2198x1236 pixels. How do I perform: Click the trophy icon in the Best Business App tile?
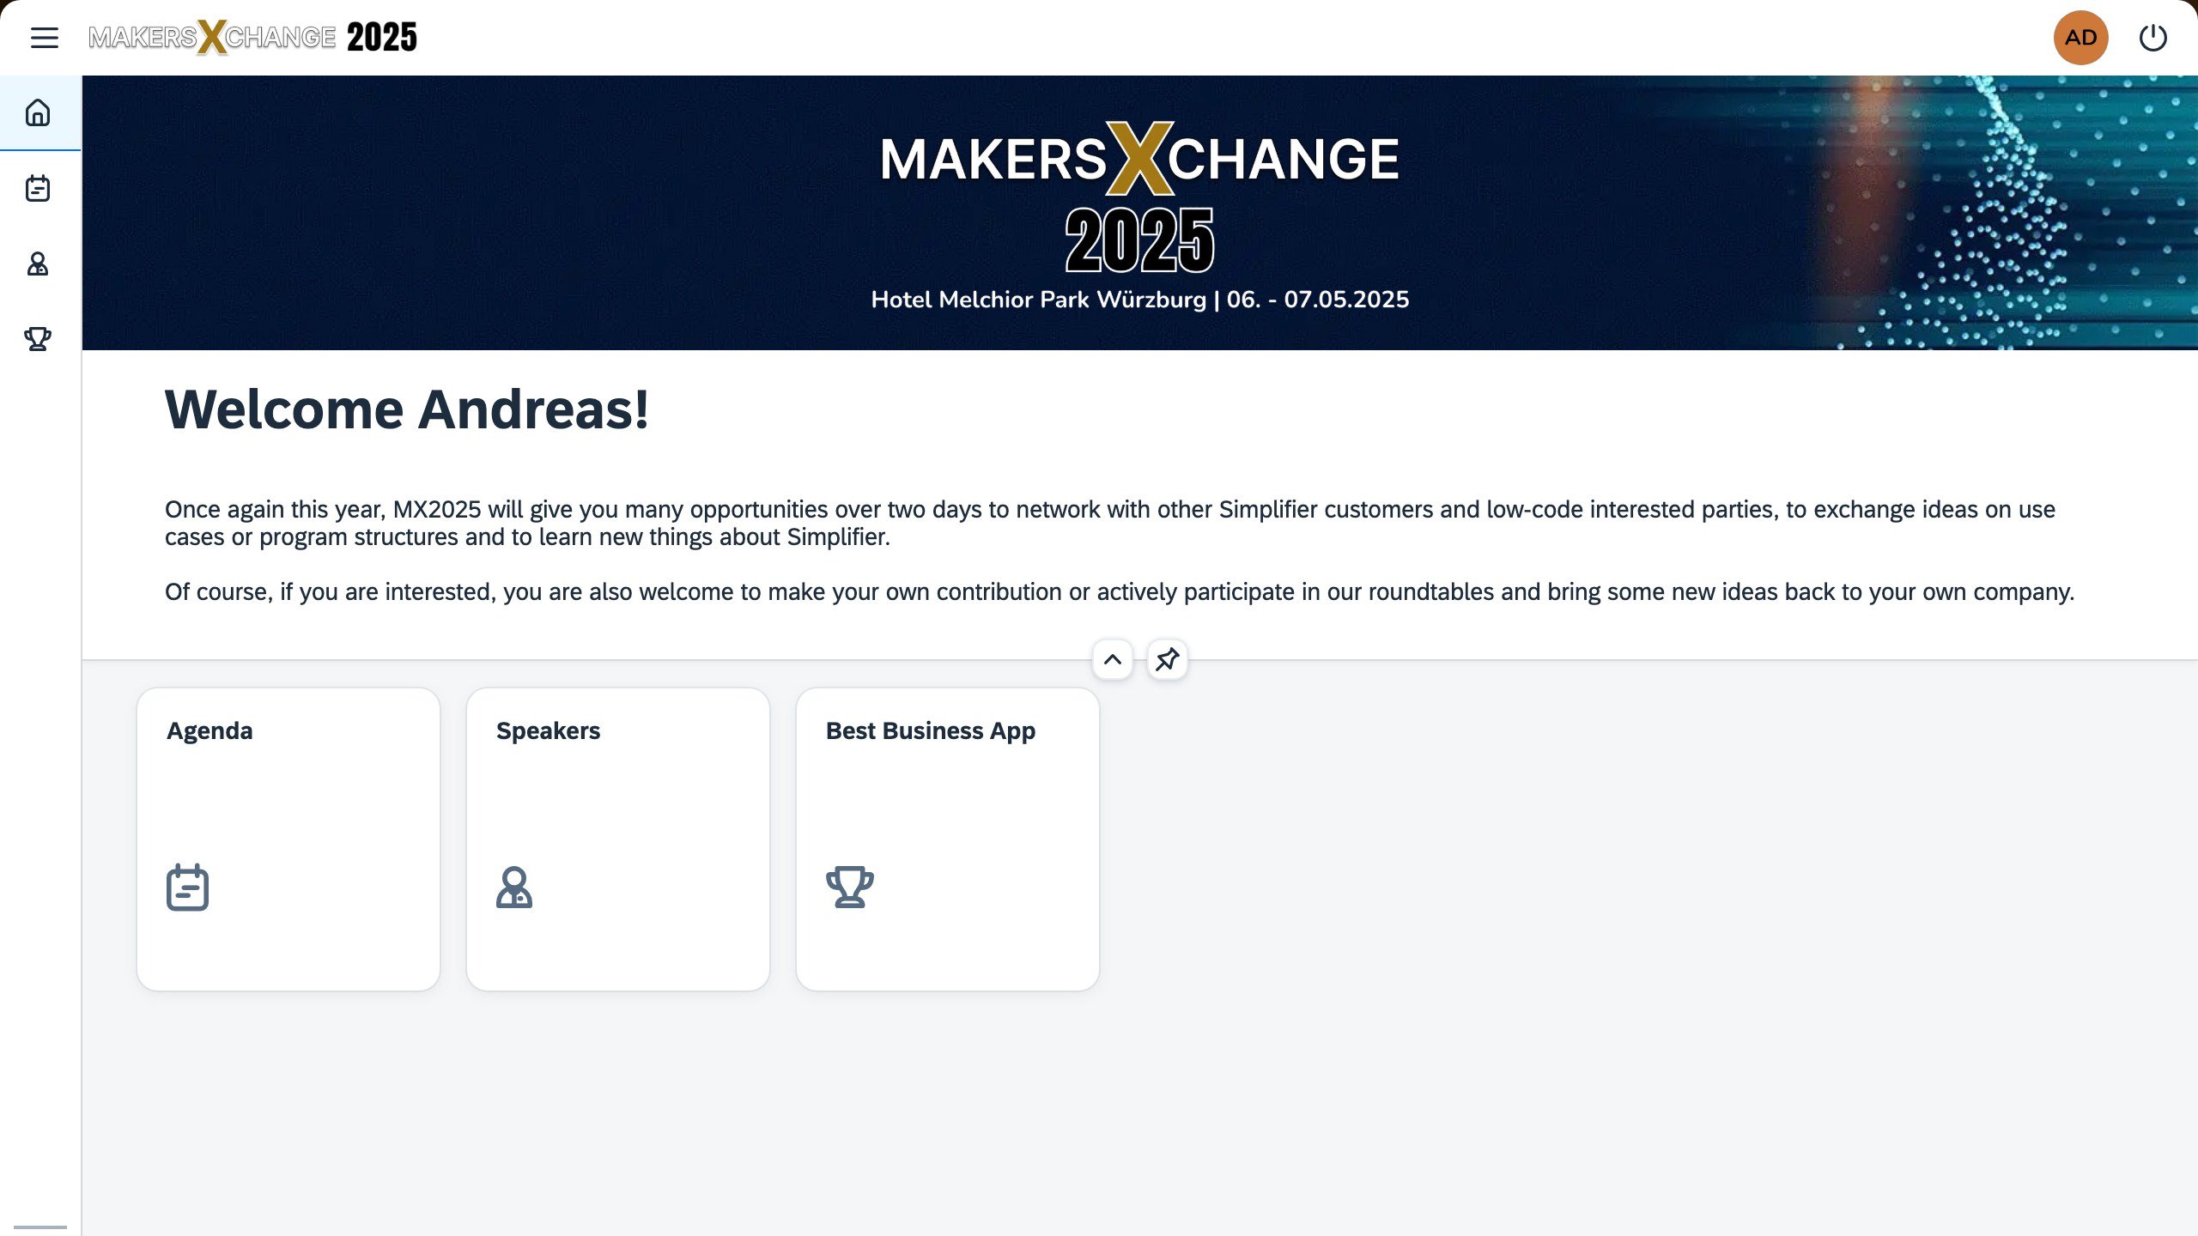(x=849, y=888)
